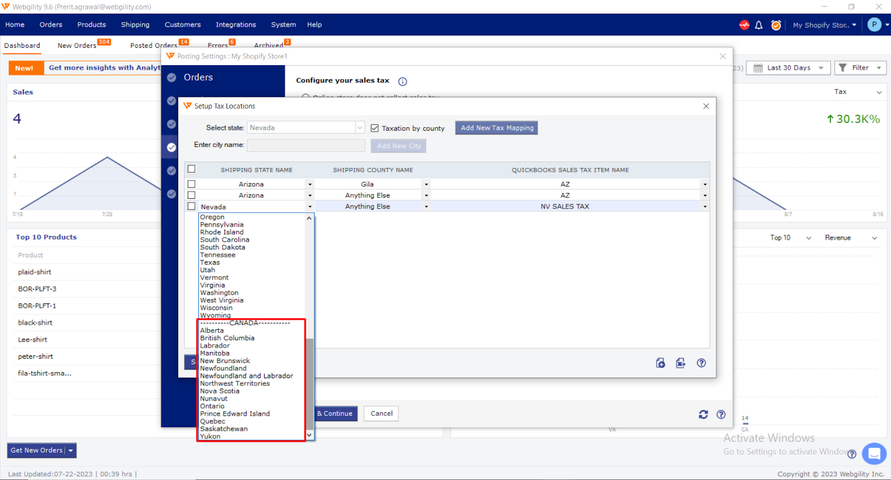Click the export to Excel icon
The height and width of the screenshot is (480, 891).
[681, 363]
